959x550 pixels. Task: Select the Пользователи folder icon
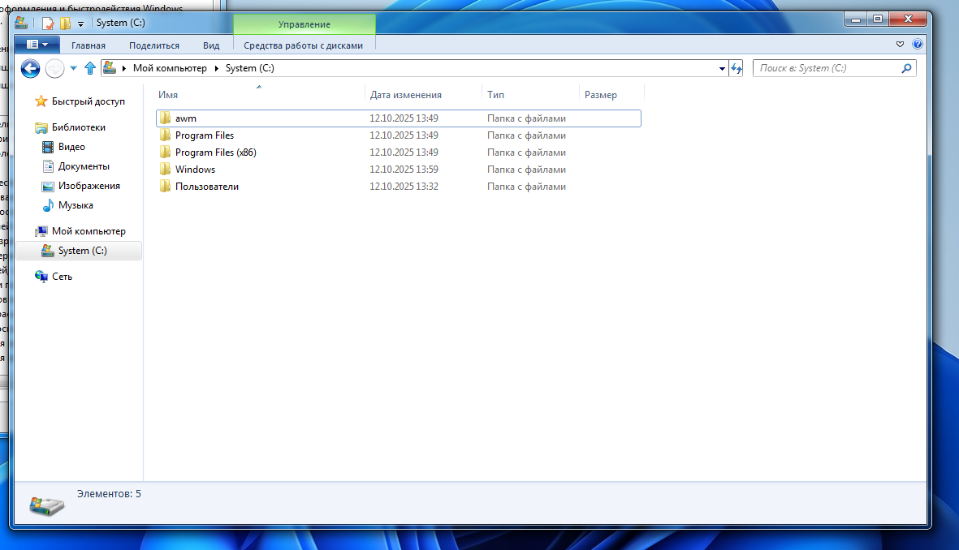165,187
